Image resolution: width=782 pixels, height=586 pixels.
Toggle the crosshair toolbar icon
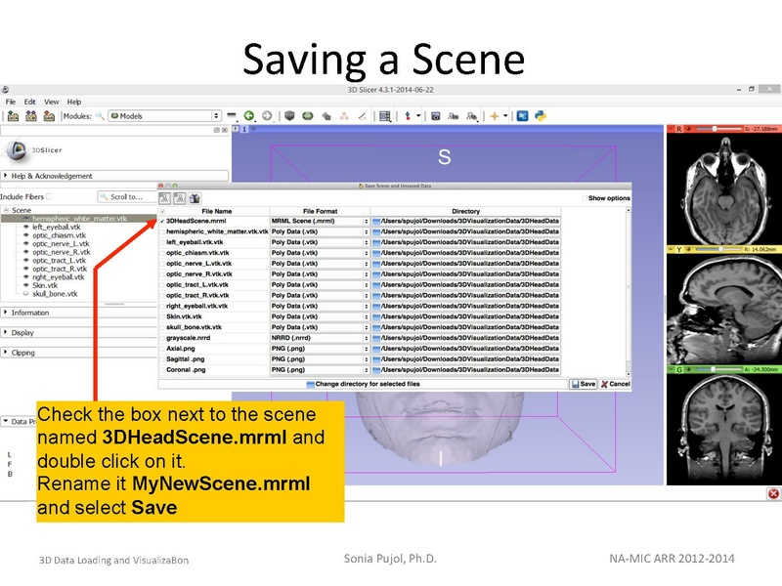[x=495, y=116]
